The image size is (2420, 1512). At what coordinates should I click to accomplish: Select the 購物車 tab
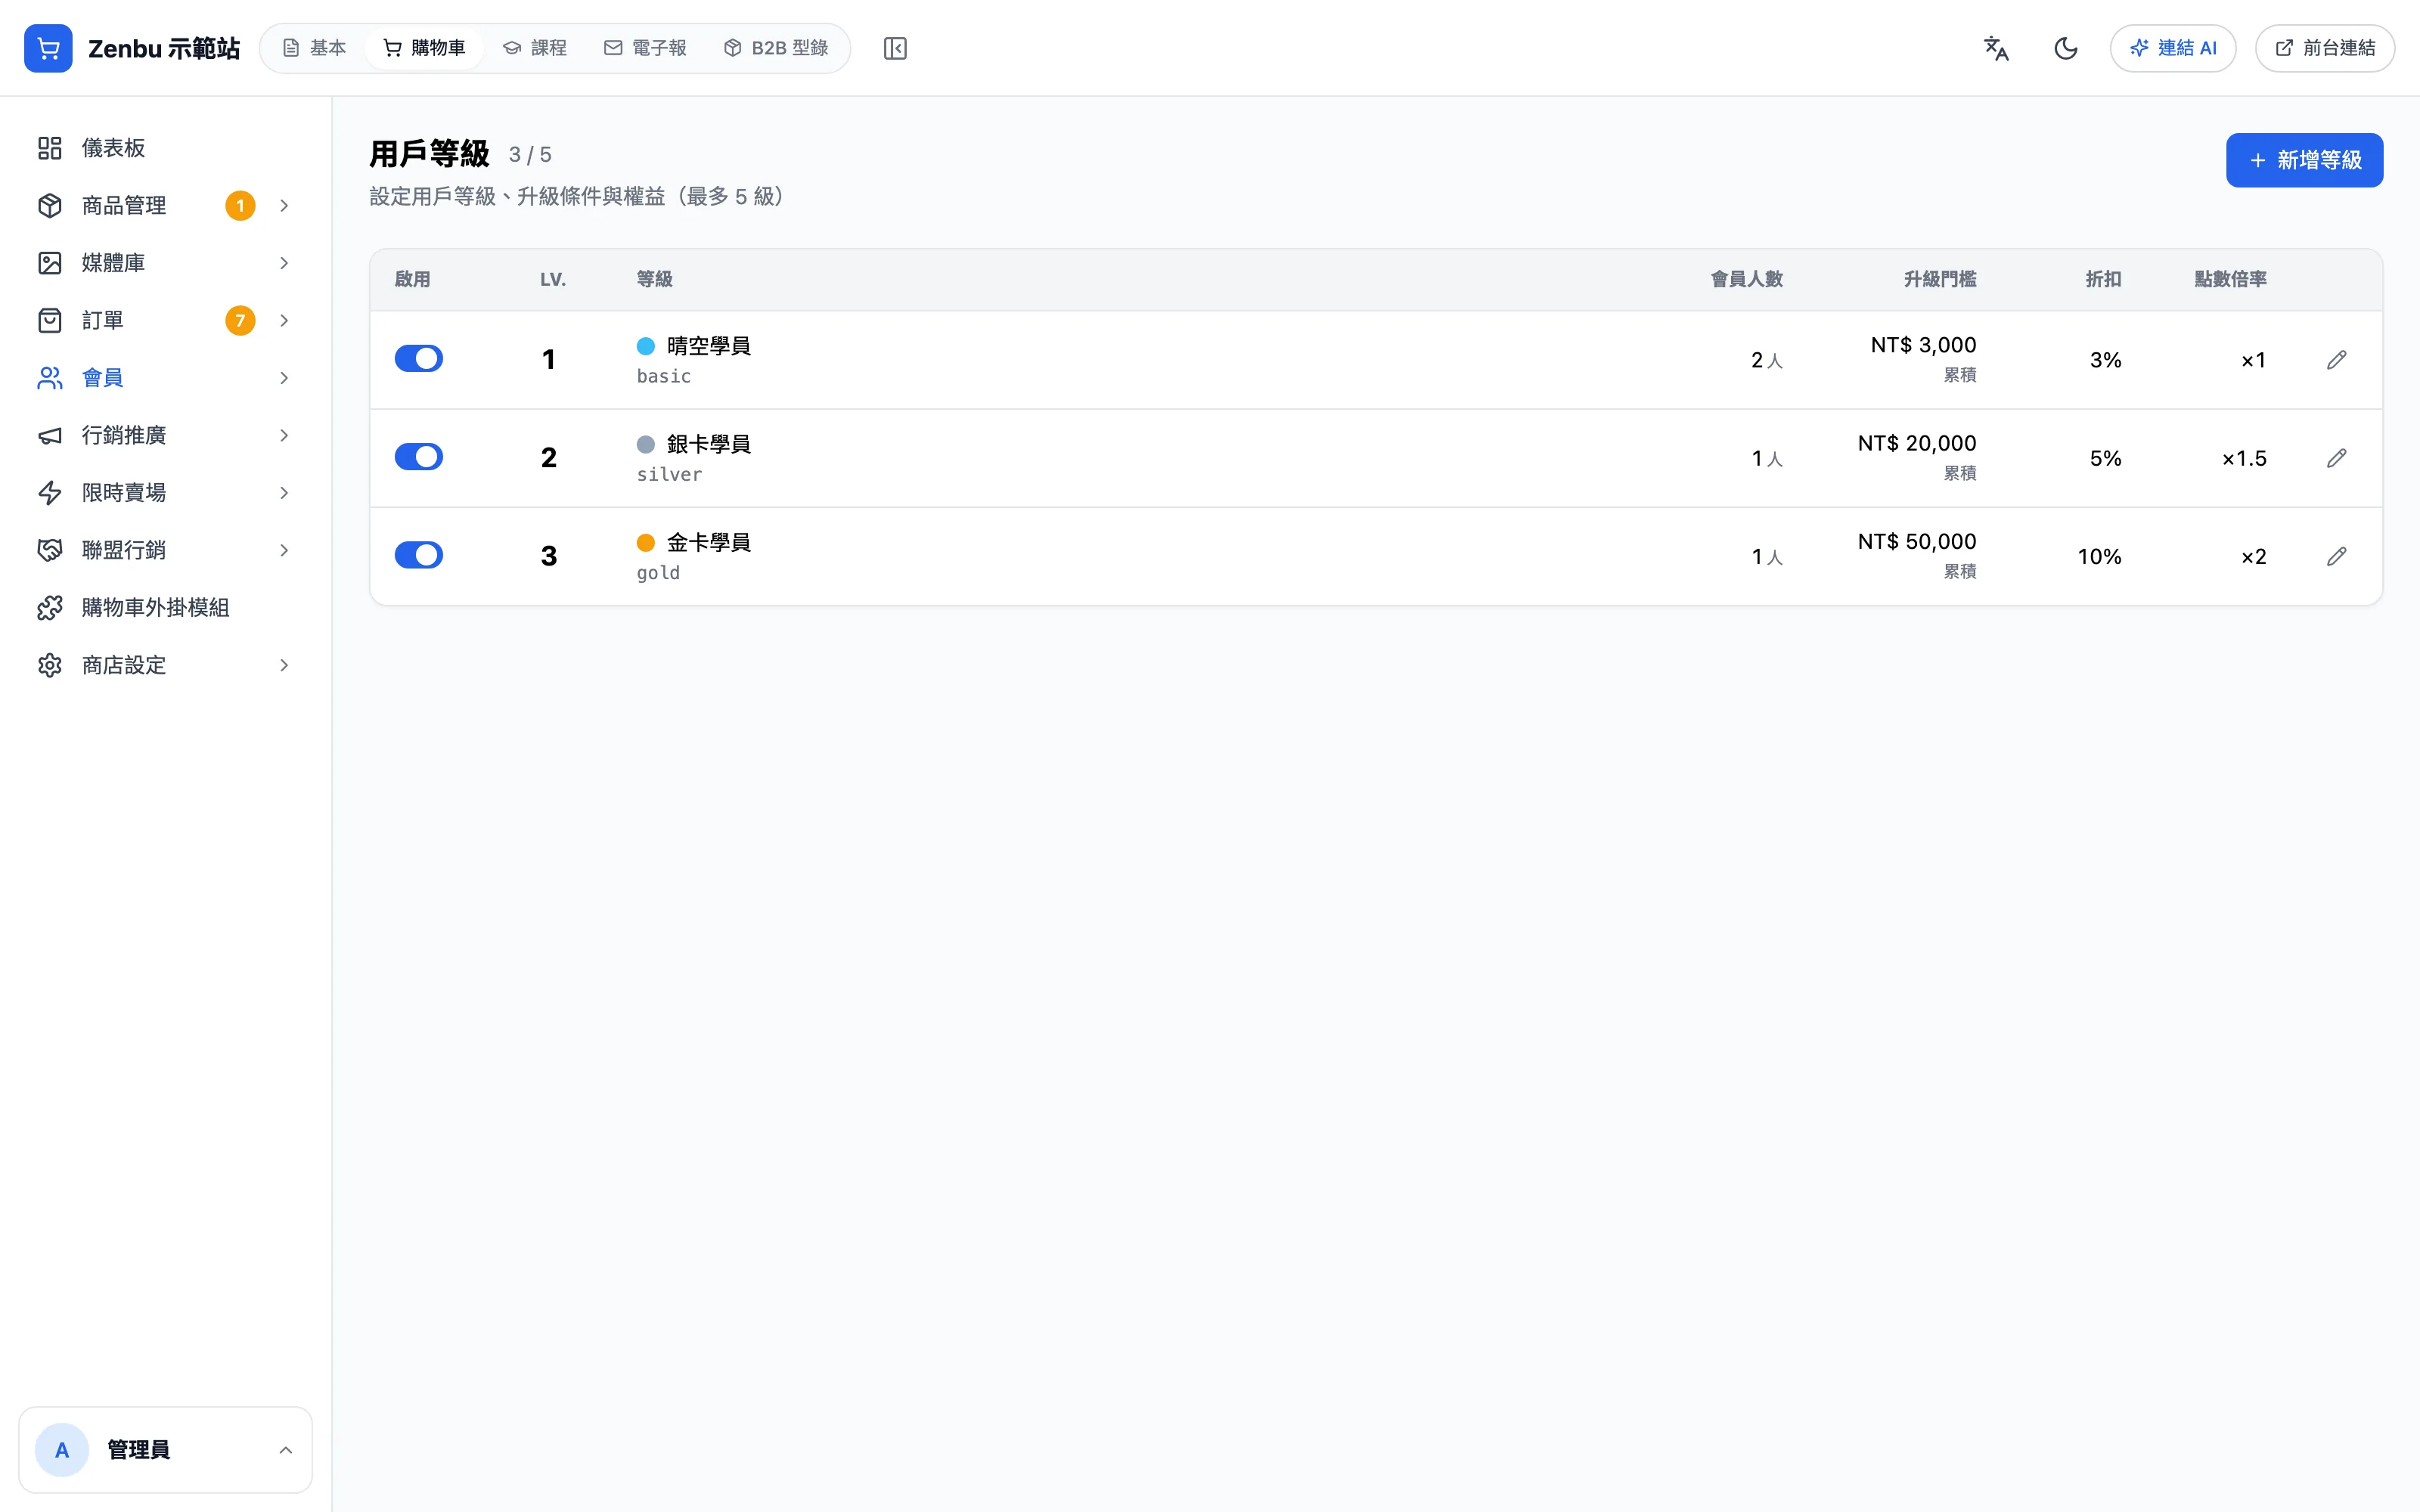[x=424, y=48]
